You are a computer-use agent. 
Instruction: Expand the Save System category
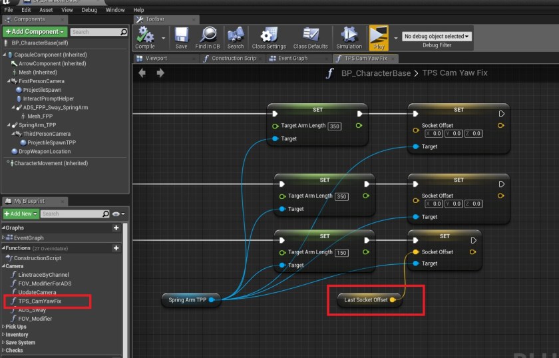tap(21, 343)
